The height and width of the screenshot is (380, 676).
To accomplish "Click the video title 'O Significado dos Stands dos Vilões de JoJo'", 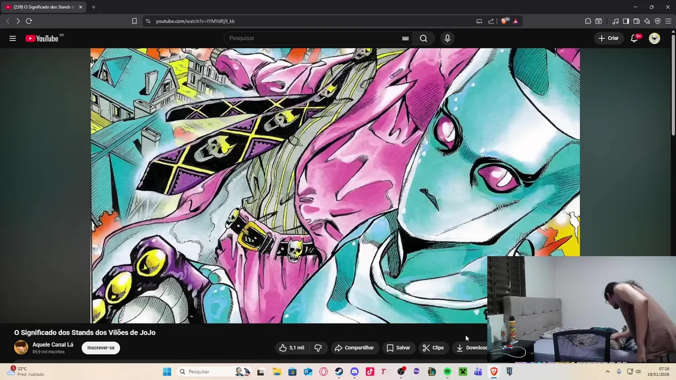I will [84, 332].
